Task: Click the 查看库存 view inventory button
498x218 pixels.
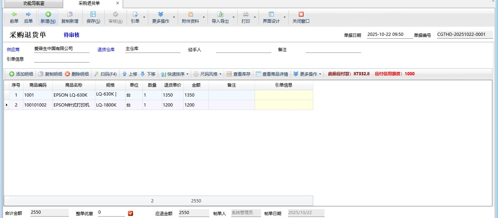Action: click(239, 74)
